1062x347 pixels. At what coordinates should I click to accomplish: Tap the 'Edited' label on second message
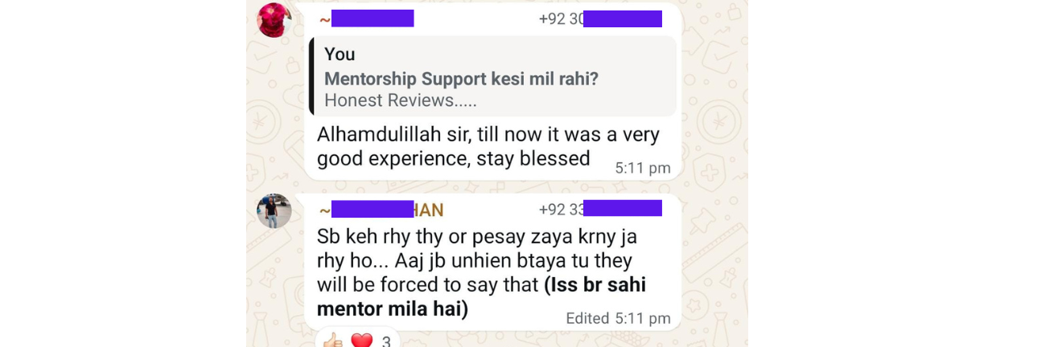(x=587, y=318)
